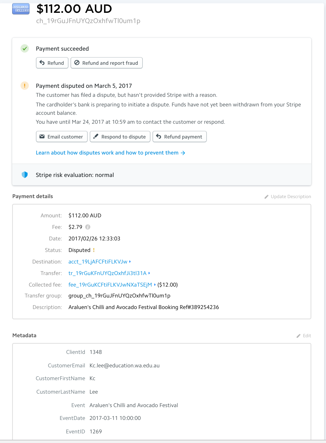Open the tr_19rGuKFnUYQzOxhfJi3tl31A transfer link
This screenshot has height=443, width=326.
107,273
